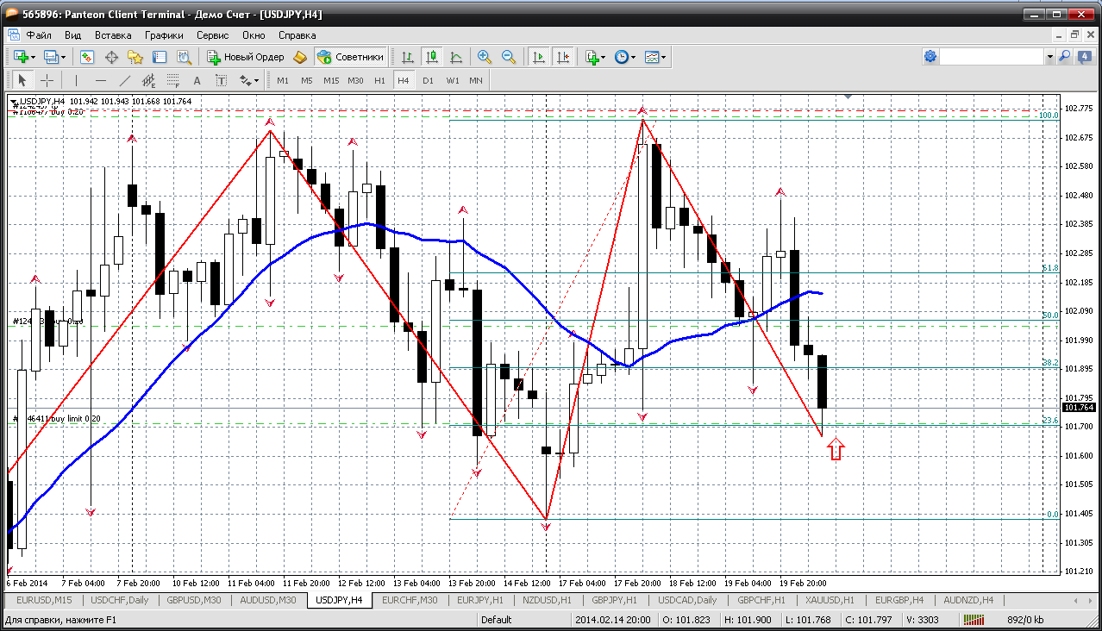Select the Crosshair tool

[x=47, y=80]
